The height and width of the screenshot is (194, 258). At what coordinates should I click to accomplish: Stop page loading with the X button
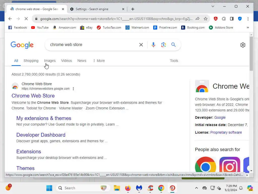[x=26, y=19]
